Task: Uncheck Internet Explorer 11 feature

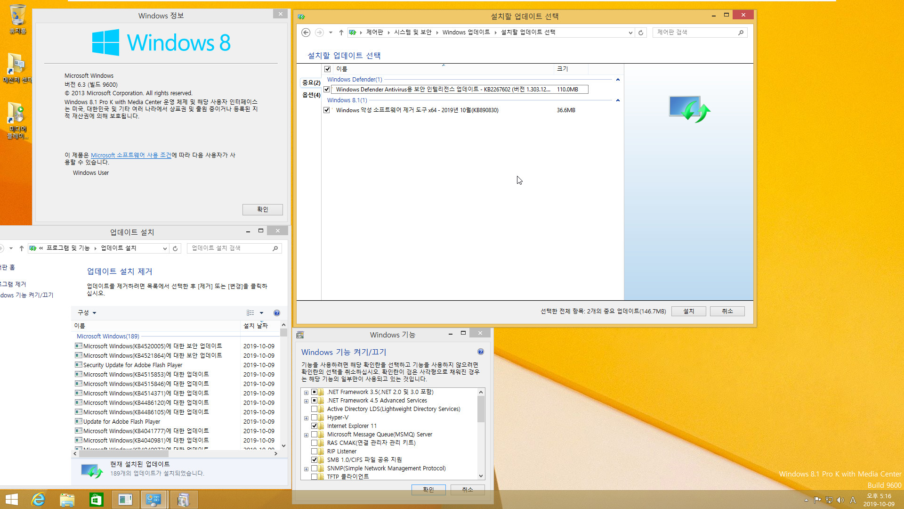Action: (314, 426)
